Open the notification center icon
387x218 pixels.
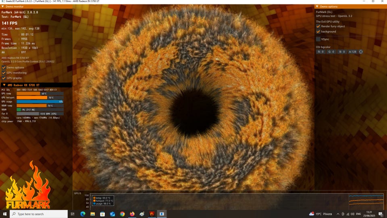pyautogui.click(x=381, y=214)
